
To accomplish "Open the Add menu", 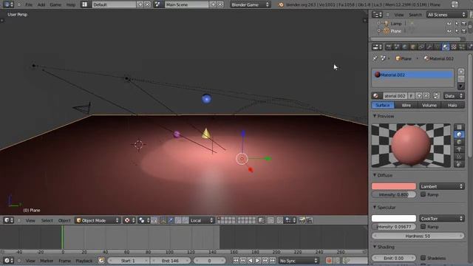I will pos(41,4).
